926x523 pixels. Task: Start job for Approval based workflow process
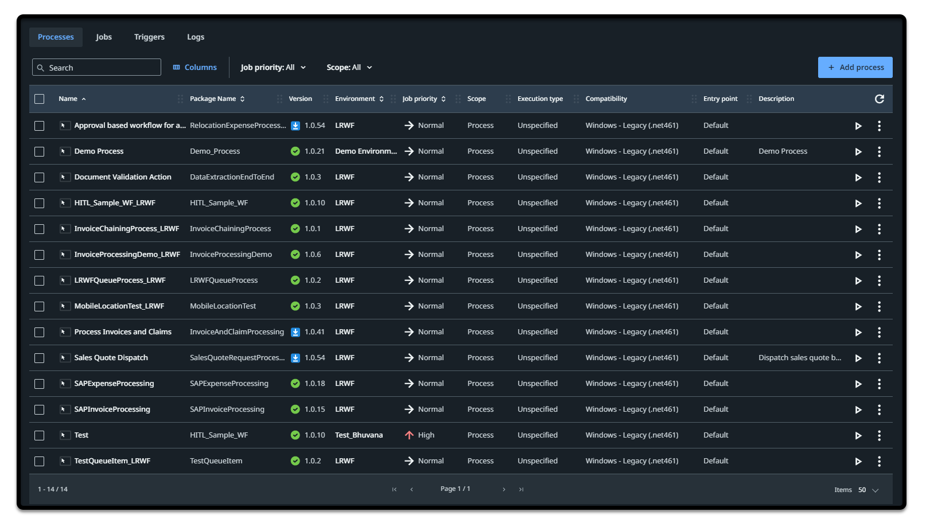pos(858,126)
